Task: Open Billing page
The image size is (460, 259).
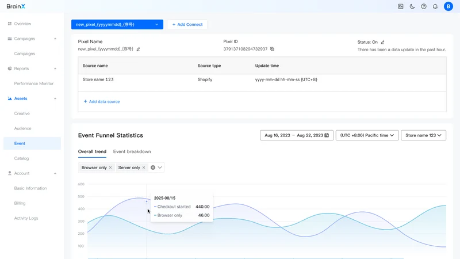Action: (20, 203)
